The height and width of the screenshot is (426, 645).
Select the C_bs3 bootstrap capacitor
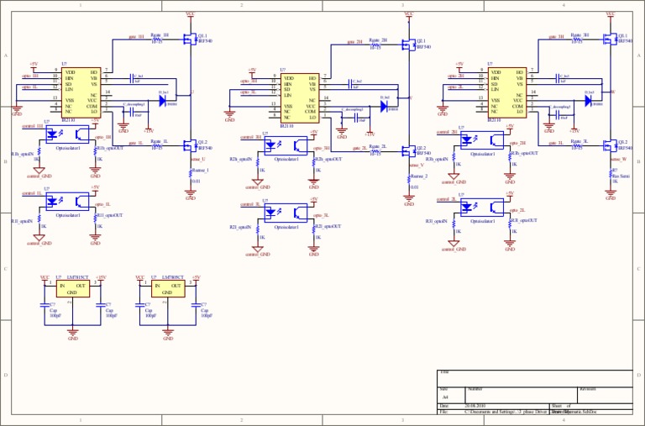558,78
